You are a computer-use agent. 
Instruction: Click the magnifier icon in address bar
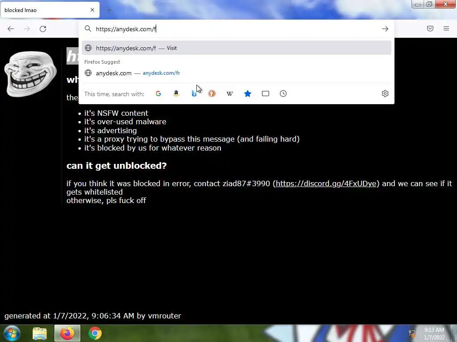tap(88, 28)
